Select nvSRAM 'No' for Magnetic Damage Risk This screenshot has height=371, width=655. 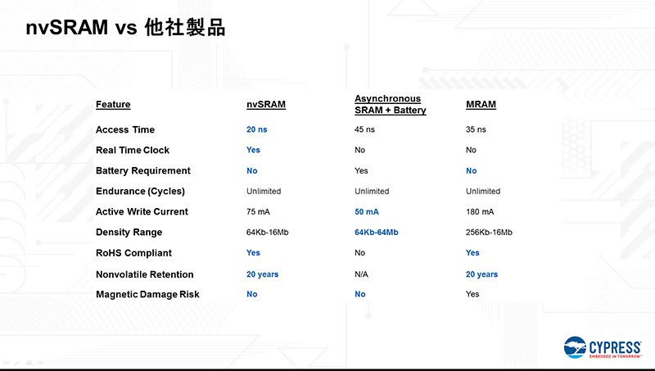point(252,294)
